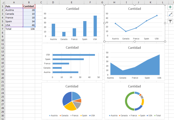Click the Canada legend entry under the pie chart
This screenshot has height=120, width=174.
click(x=65, y=115)
